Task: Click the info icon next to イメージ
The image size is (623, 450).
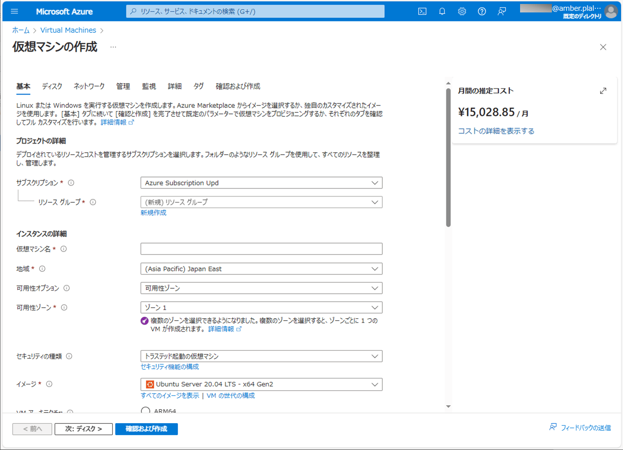Action: point(49,384)
